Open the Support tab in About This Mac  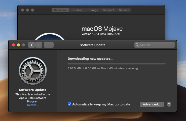point(108,10)
